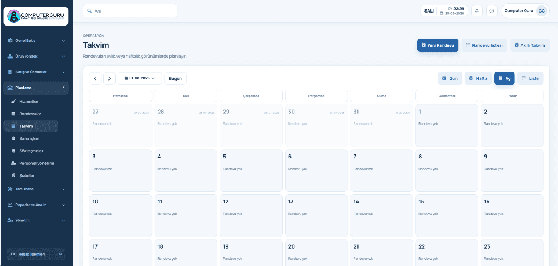
Task: Select the Ay view
Action: 504,78
